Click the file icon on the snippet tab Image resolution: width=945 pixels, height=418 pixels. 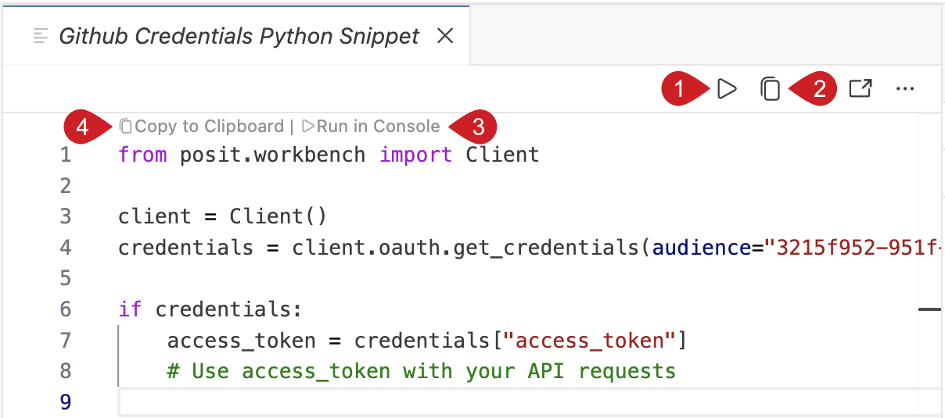click(41, 36)
